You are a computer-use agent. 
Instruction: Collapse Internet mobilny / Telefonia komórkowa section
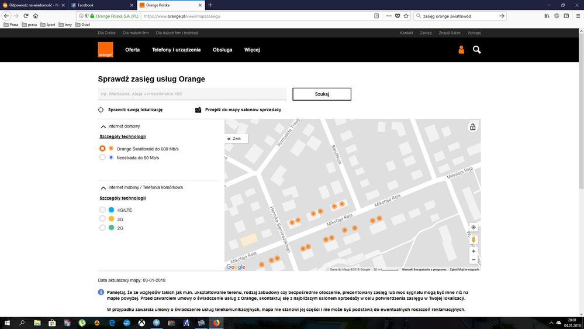tap(103, 188)
